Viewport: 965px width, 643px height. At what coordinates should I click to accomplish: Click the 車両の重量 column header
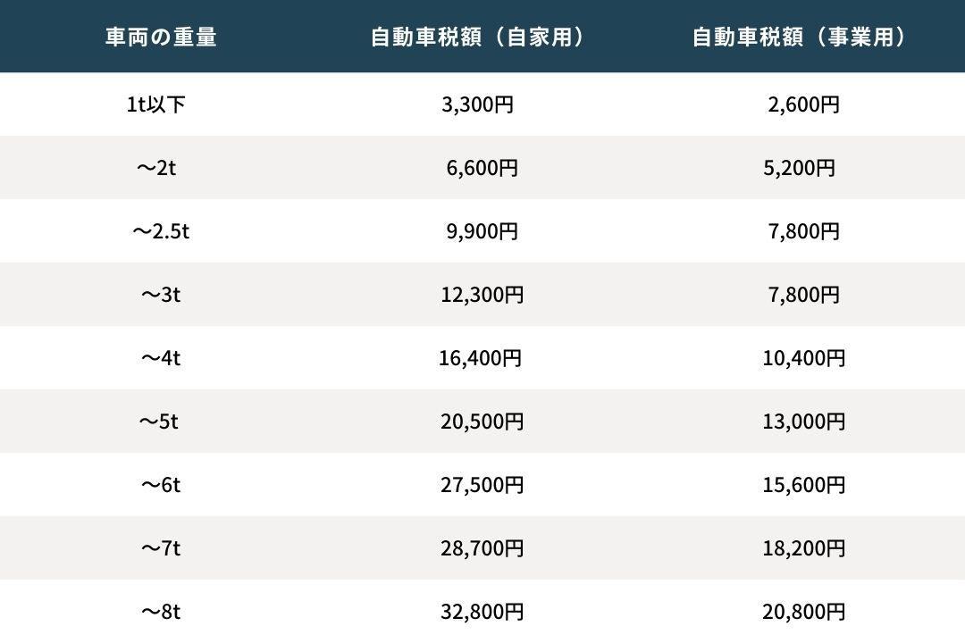point(161,37)
